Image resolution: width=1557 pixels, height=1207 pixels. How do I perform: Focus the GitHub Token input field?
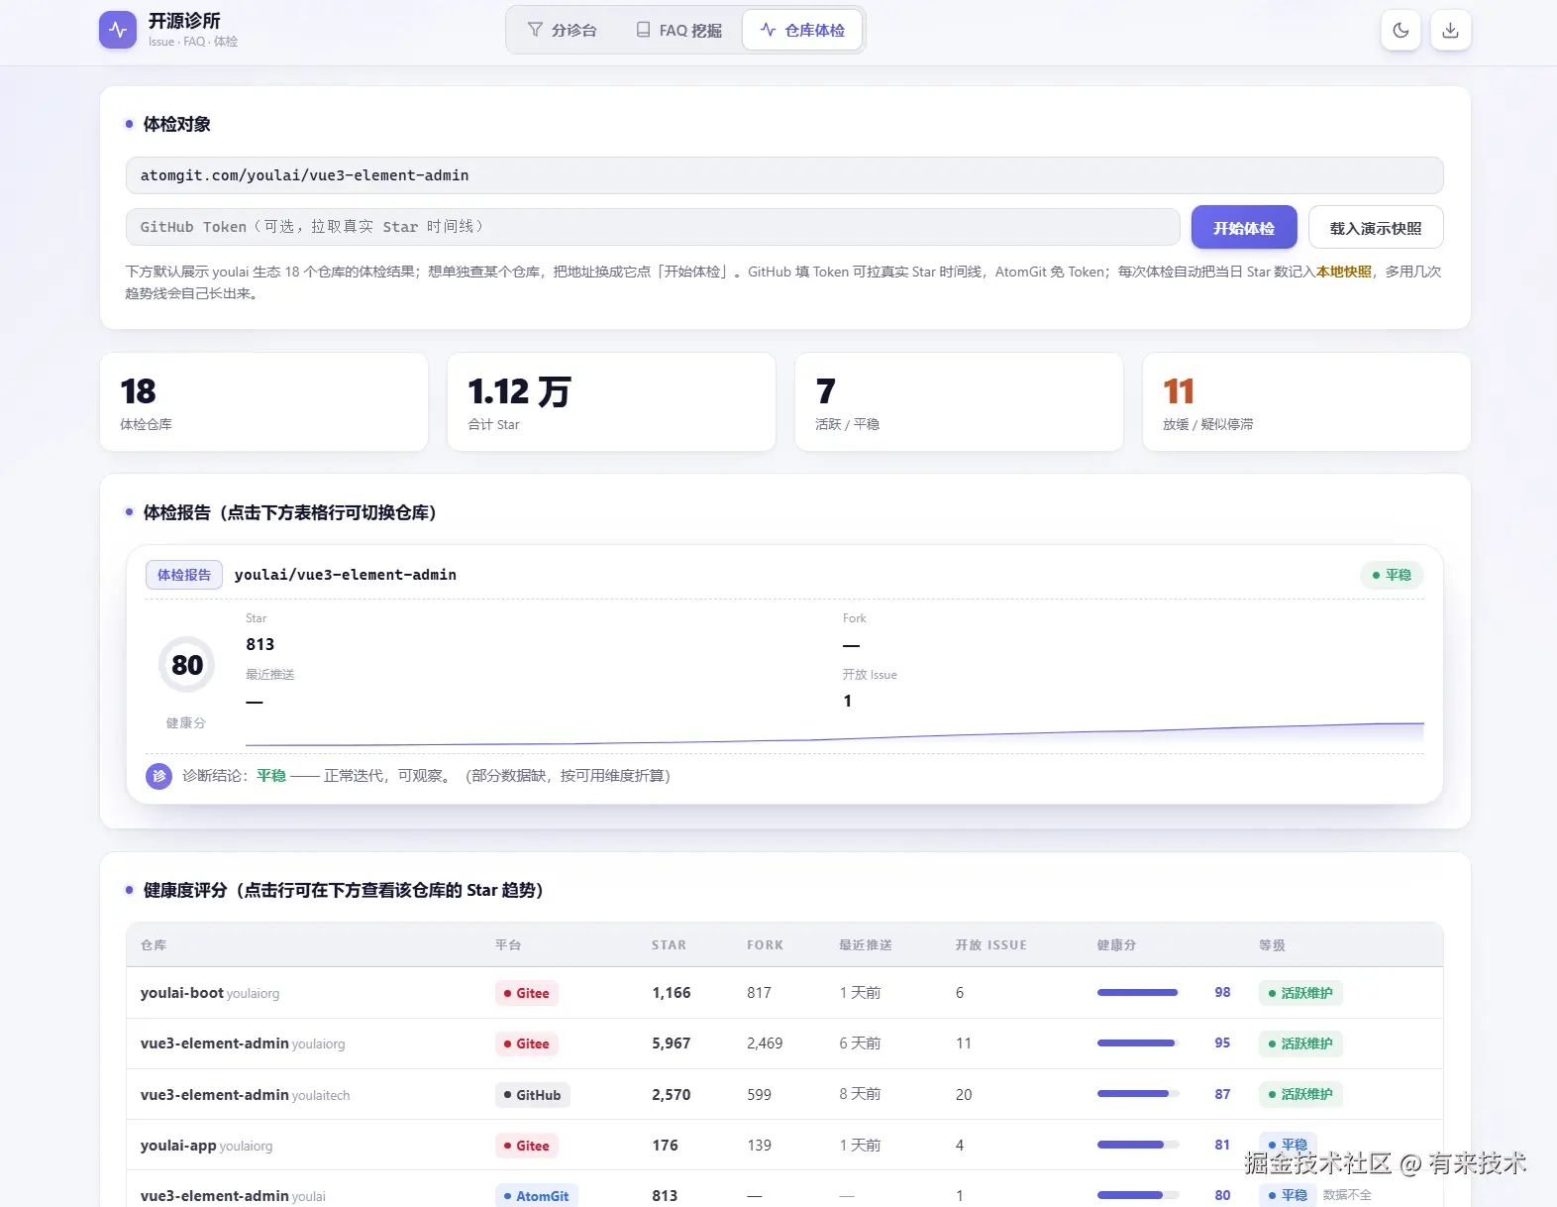[653, 227]
